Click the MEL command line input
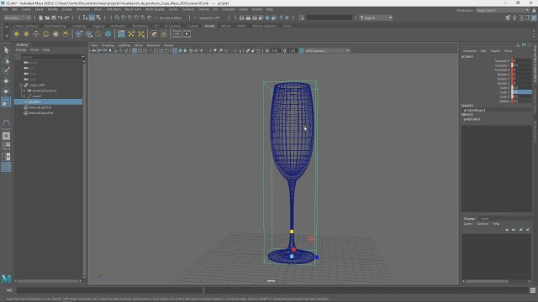 (x=110, y=290)
